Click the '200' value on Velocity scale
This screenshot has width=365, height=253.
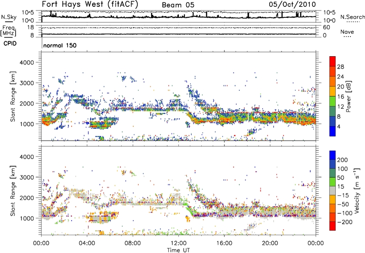(x=343, y=160)
